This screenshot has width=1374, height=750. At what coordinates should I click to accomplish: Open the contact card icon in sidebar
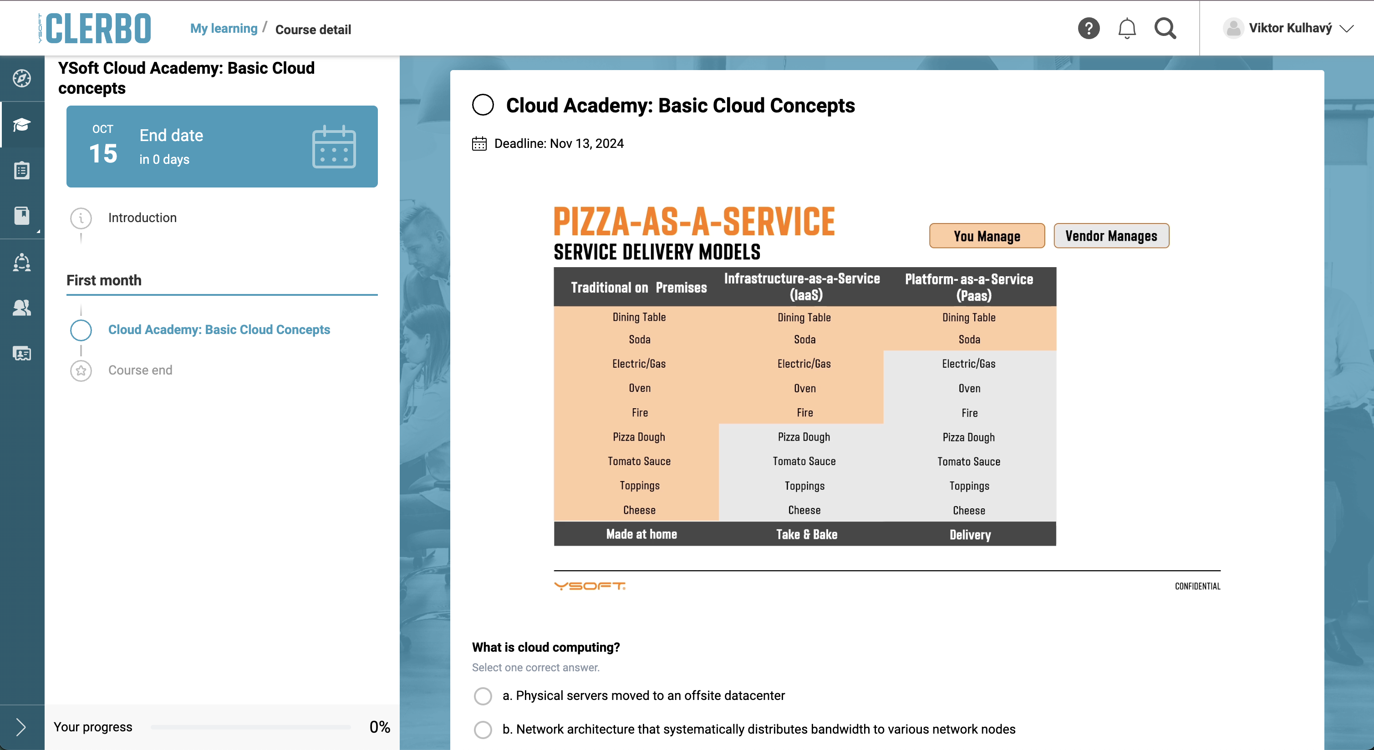pyautogui.click(x=22, y=354)
